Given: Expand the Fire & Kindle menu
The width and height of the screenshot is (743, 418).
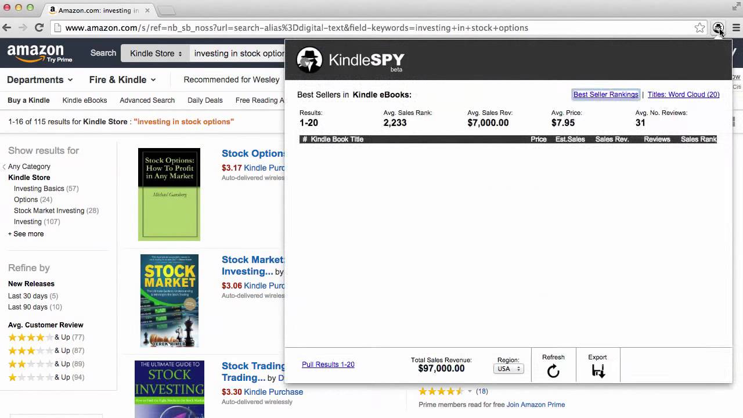Looking at the screenshot, I should click(122, 80).
